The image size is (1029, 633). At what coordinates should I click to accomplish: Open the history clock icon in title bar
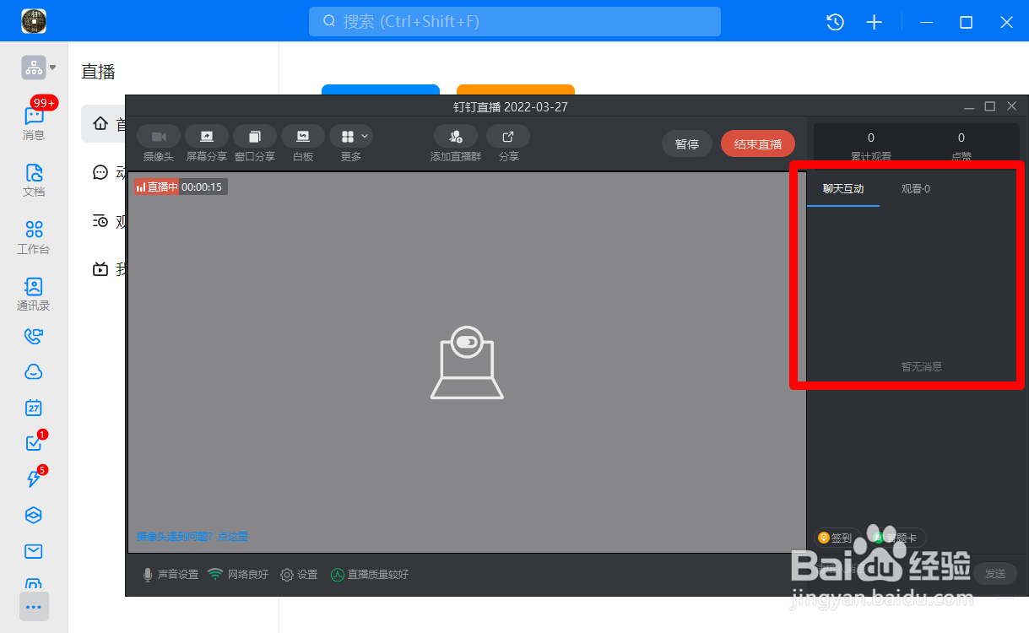(835, 22)
